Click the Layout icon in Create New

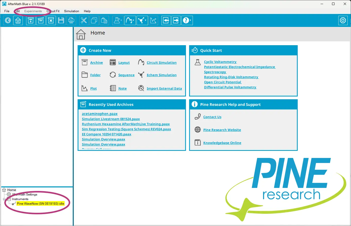[x=113, y=62]
